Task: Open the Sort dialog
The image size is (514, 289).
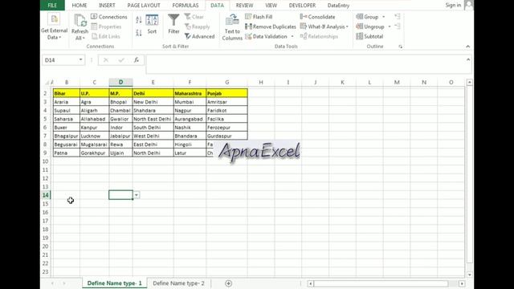Action: 152,25
